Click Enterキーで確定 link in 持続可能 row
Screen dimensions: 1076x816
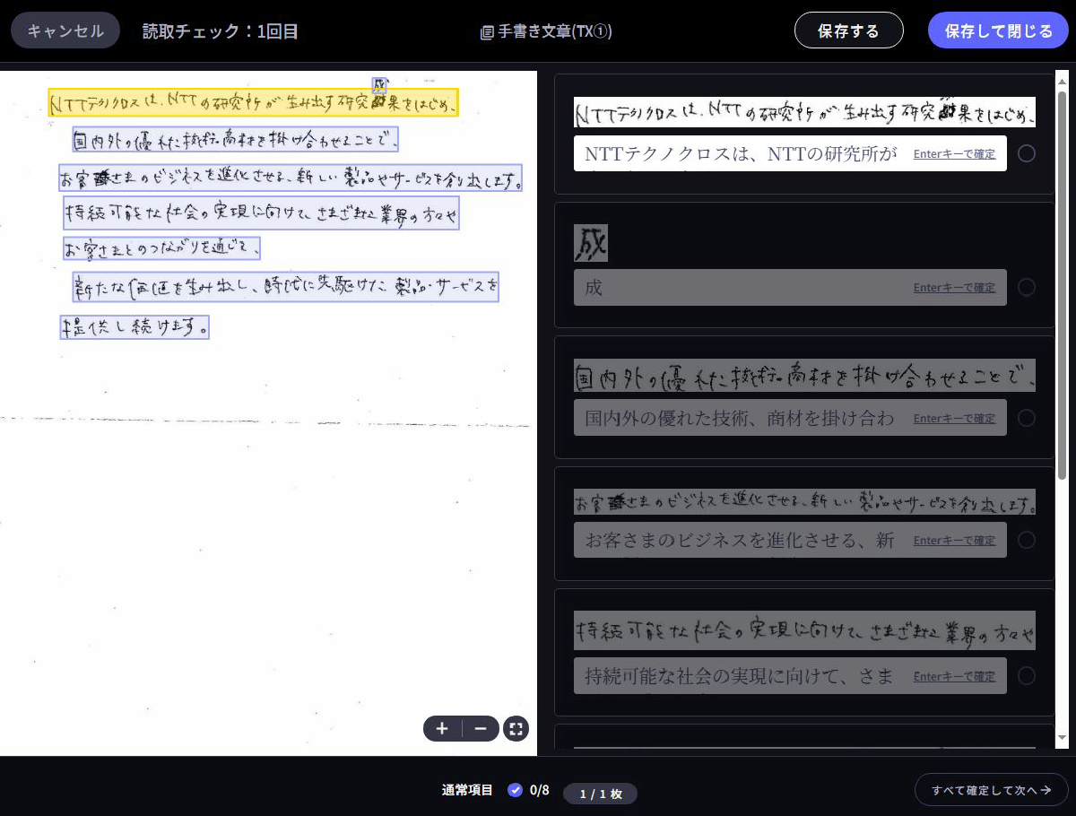(x=954, y=675)
